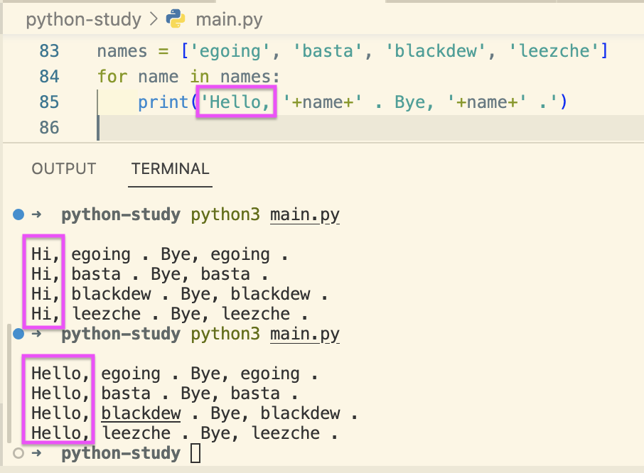Click terminal line 'Hello, leezche . Bye, leezche .'
The width and height of the screenshot is (644, 473).
point(184,434)
